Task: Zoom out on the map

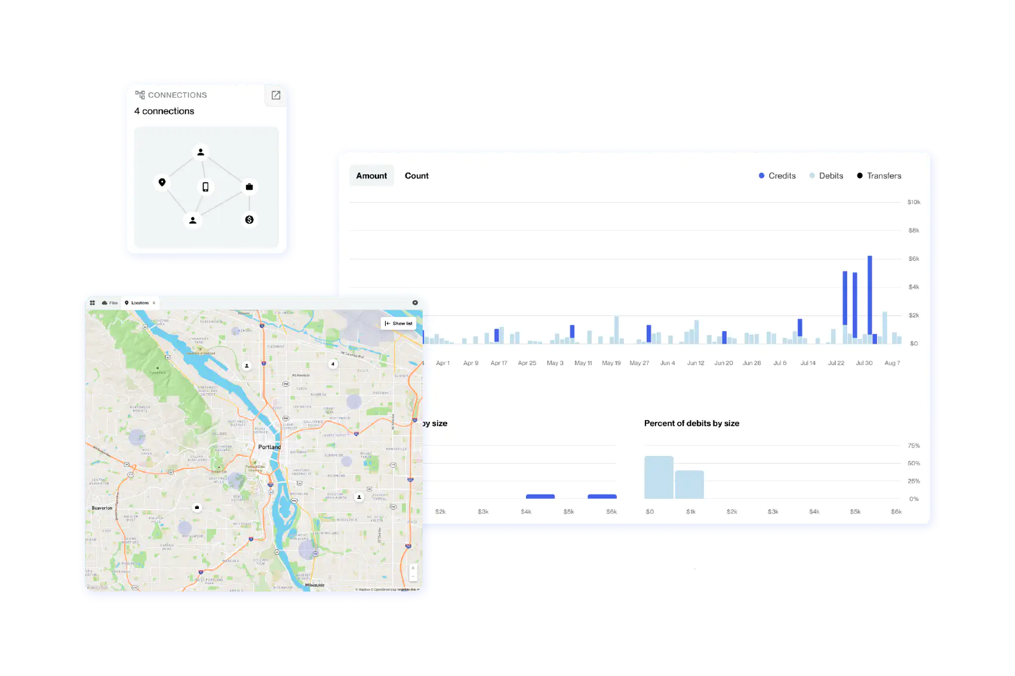Action: 413,576
